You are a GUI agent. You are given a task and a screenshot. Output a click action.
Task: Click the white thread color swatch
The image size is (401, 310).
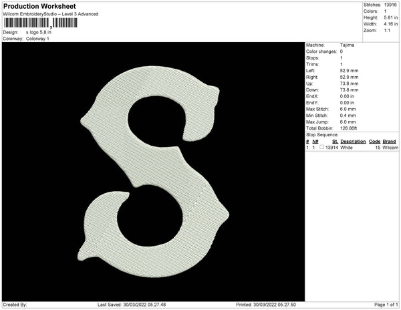pyautogui.click(x=321, y=147)
